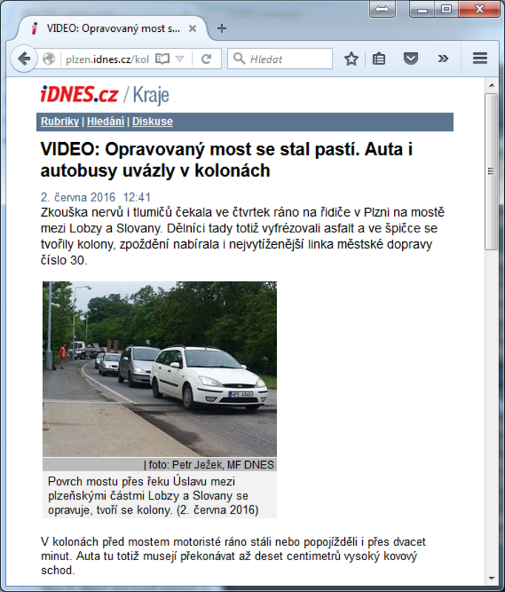Select the 'VIDEO: Opravovaný most s...' tab

point(111,29)
